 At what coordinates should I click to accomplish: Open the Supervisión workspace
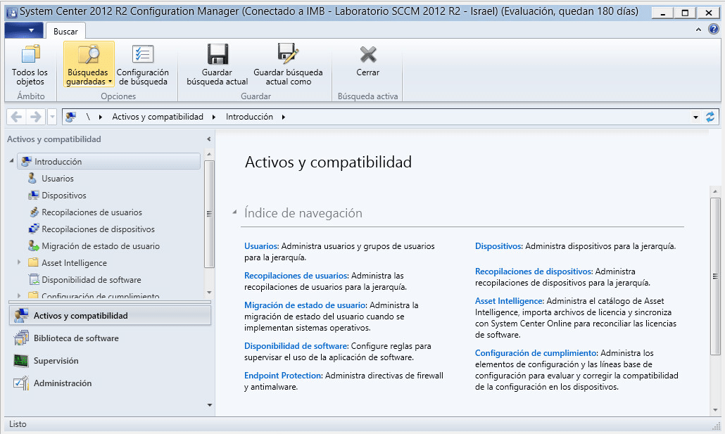56,361
